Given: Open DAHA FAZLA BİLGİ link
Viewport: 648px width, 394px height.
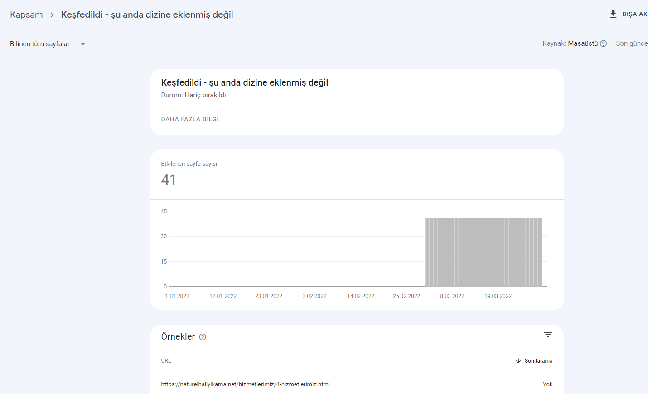Looking at the screenshot, I should (190, 119).
